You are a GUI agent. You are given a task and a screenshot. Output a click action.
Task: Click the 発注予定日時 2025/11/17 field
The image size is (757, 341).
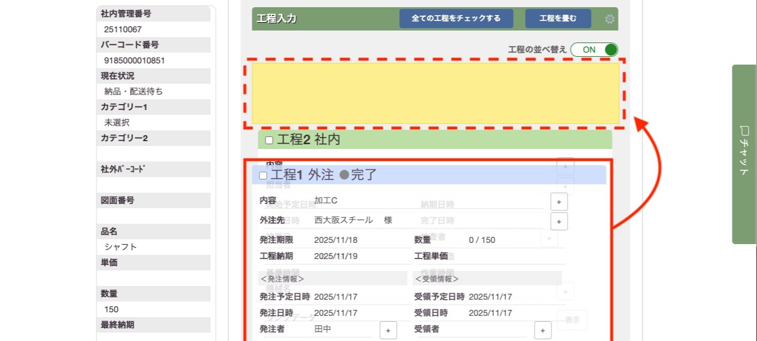click(x=336, y=297)
